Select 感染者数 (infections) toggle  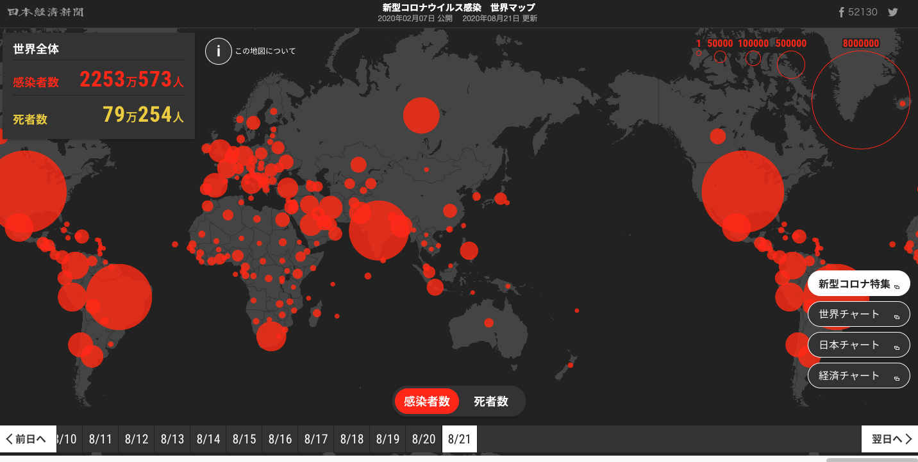427,402
